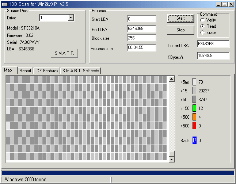Open the IDE Features tab
This screenshot has height=184, width=236.
(47, 71)
